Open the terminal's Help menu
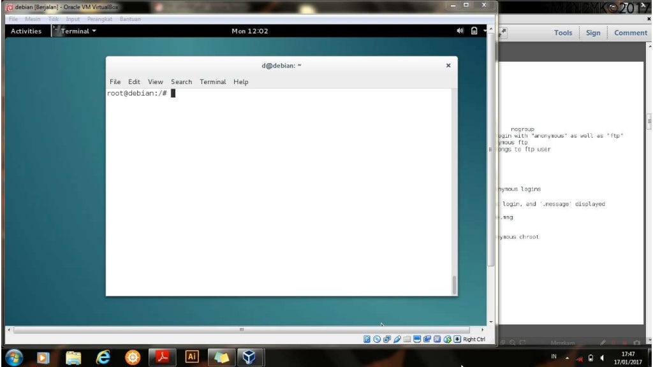 (240, 82)
